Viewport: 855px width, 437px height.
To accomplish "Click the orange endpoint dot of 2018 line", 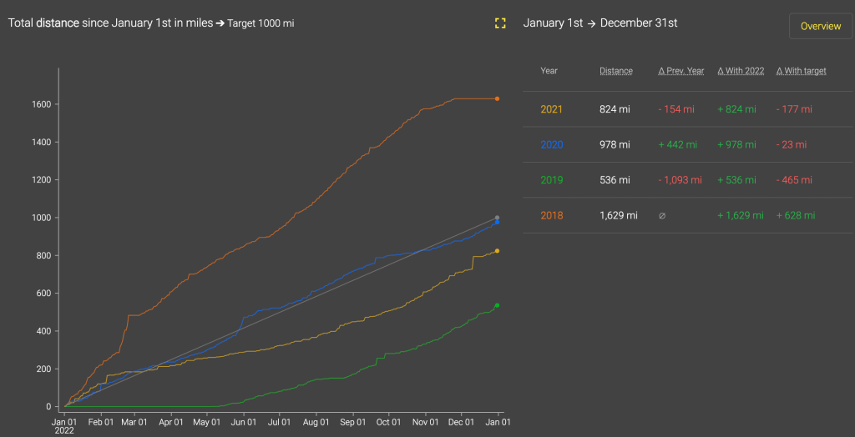I will (x=497, y=98).
